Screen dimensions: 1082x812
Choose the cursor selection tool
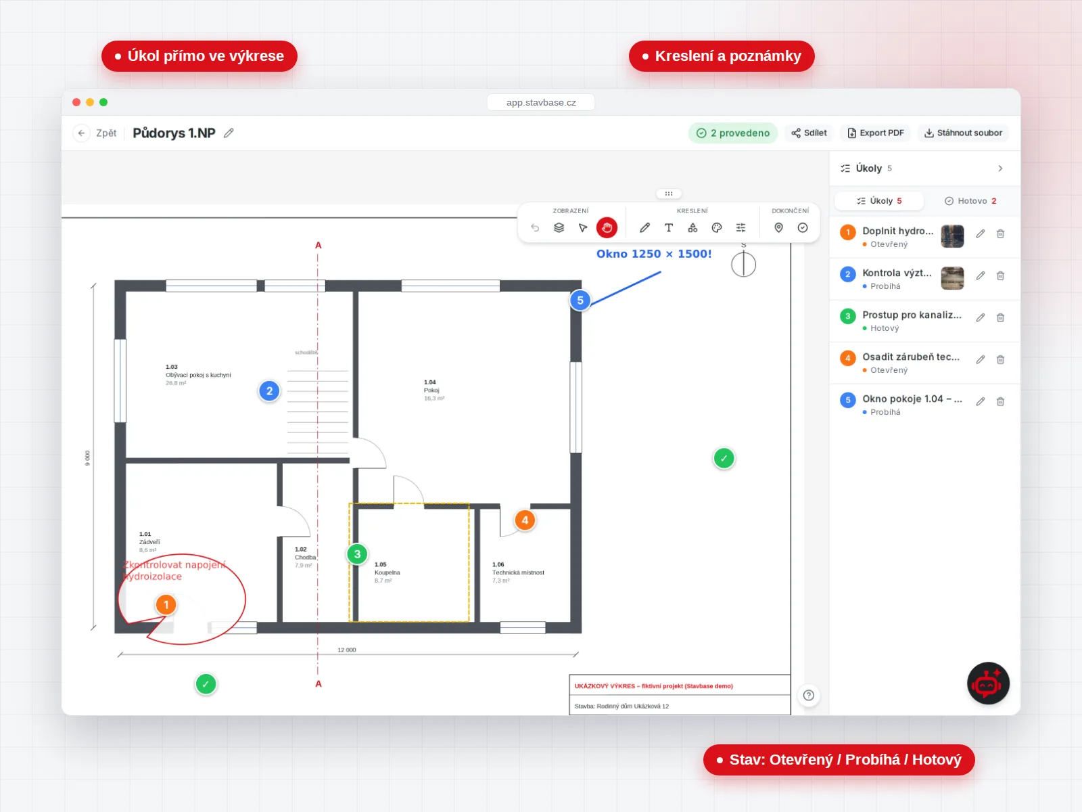coord(583,228)
